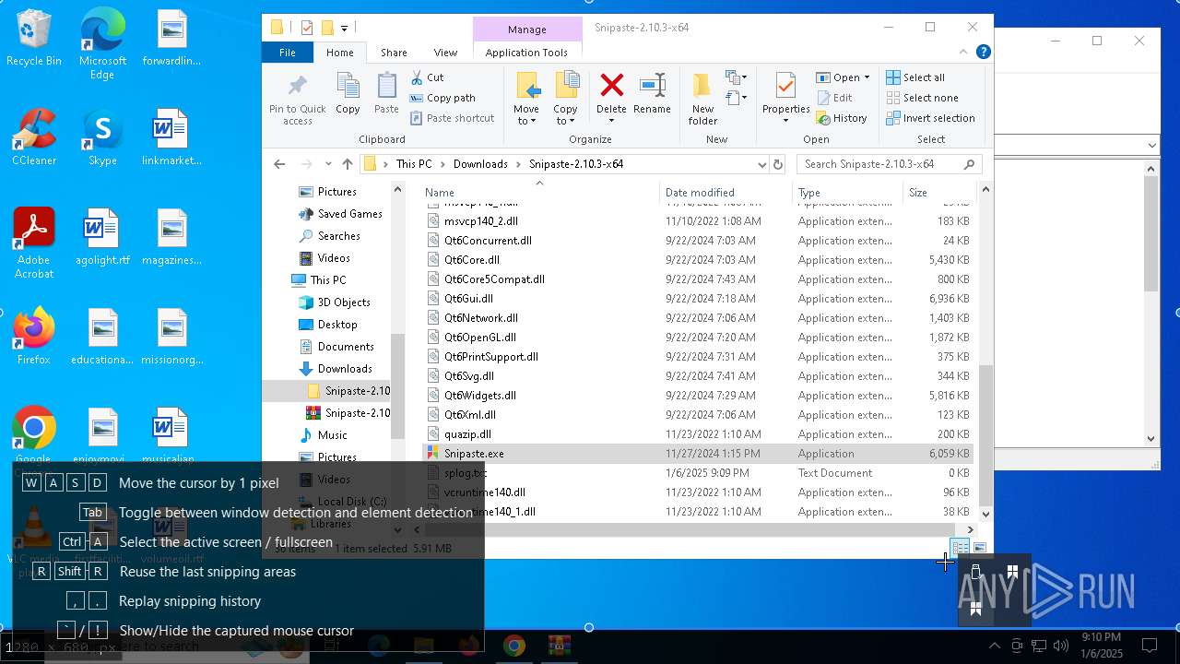Open file History from ribbon

[842, 118]
